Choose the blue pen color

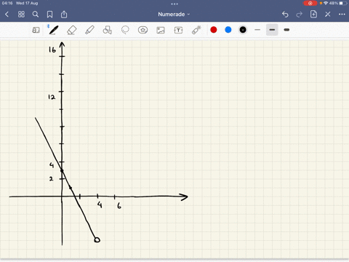pos(228,30)
